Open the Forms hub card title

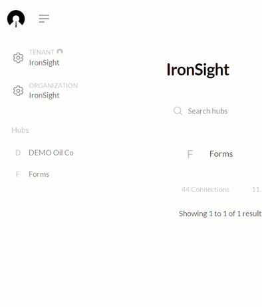point(221,154)
